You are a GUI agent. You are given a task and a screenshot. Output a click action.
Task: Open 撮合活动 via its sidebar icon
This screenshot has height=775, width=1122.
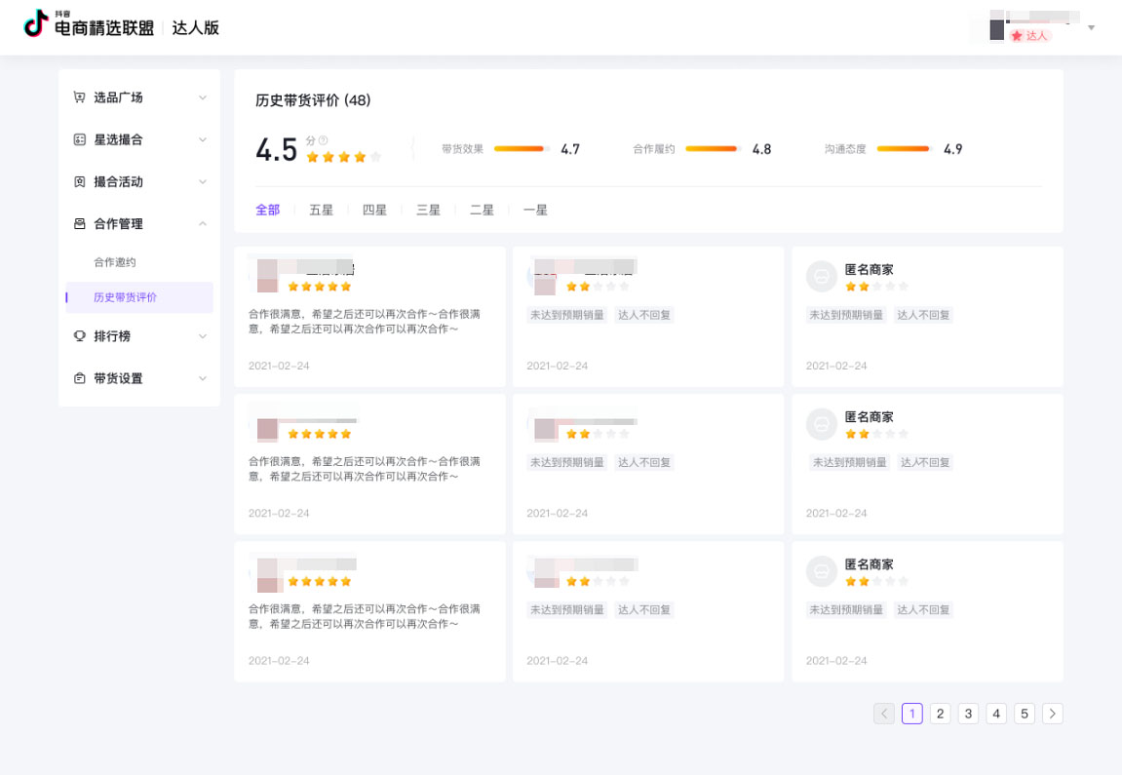point(79,180)
